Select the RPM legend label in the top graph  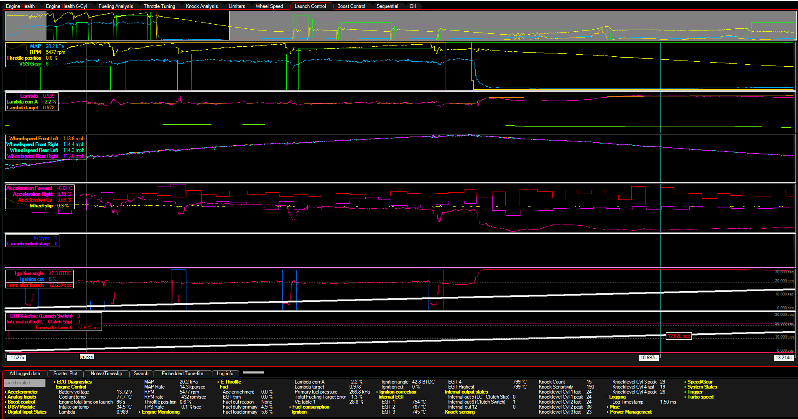click(x=35, y=52)
